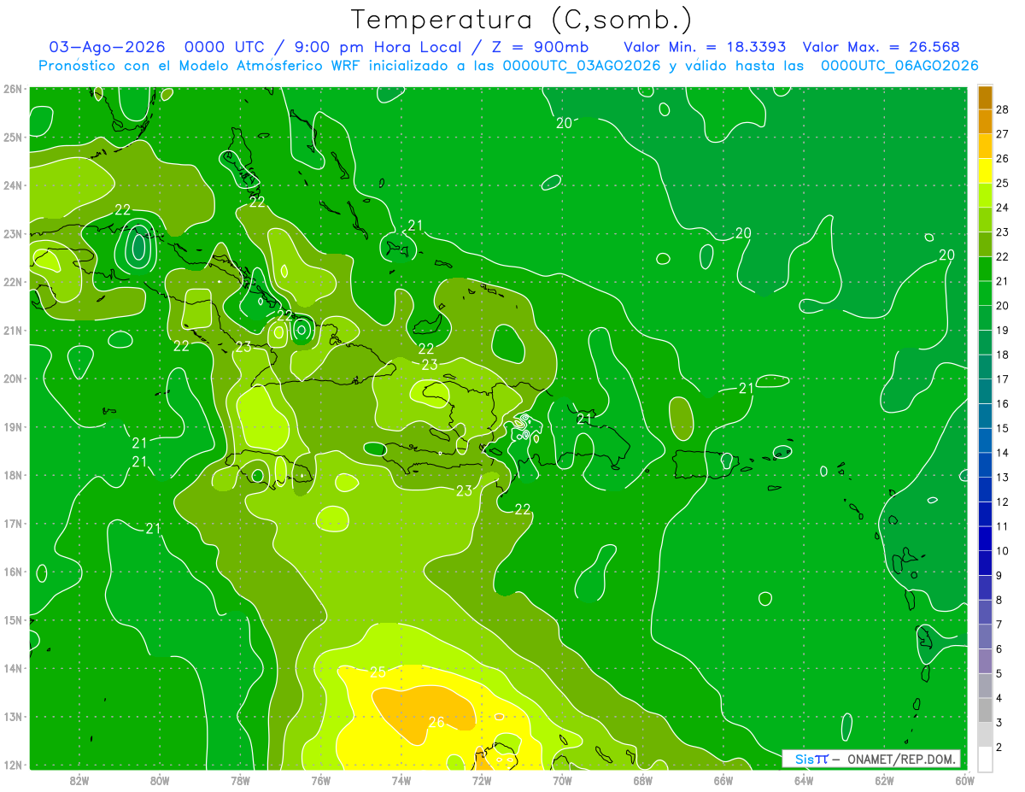Screen dimensions: 1025x792
Task: Click the '11' value on color scale
Action: (x=1002, y=526)
